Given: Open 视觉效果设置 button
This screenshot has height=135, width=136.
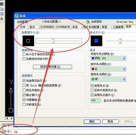Looking at the screenshot, I should (x=53, y=67).
